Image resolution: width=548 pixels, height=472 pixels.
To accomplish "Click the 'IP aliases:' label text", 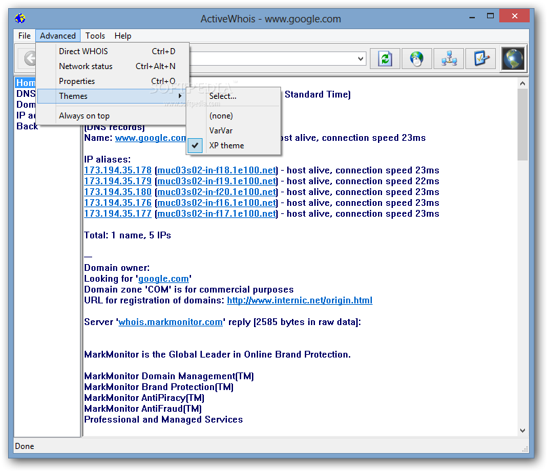I will [x=107, y=160].
